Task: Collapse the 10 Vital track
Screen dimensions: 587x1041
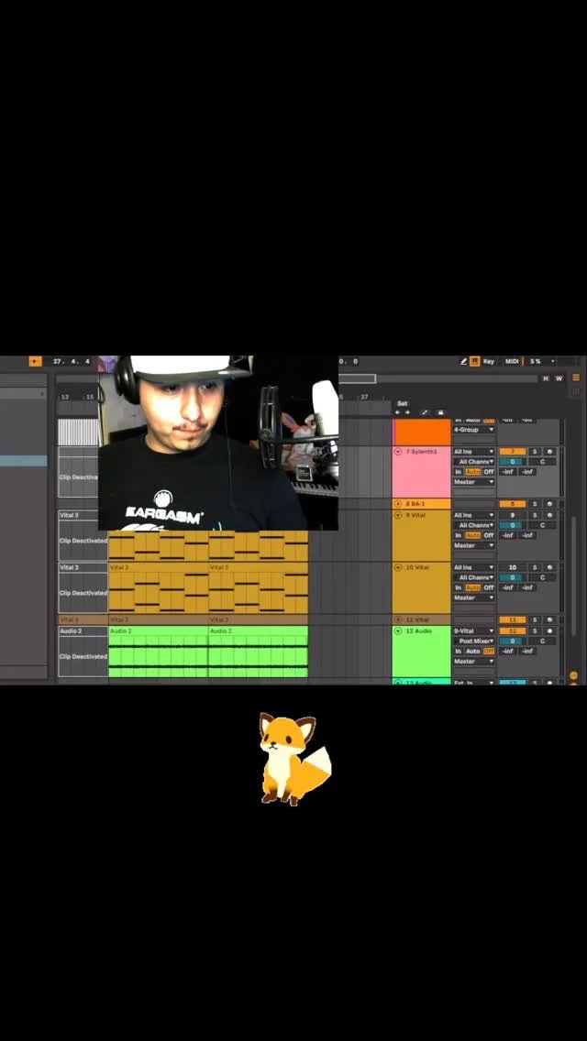Action: pyautogui.click(x=398, y=567)
